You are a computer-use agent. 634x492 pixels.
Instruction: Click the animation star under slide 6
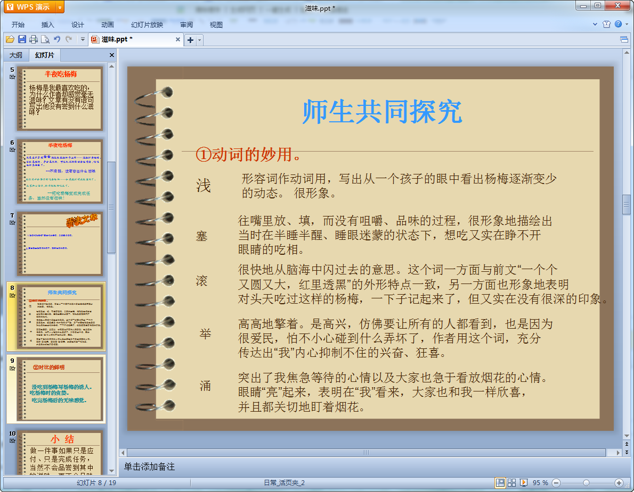12,150
